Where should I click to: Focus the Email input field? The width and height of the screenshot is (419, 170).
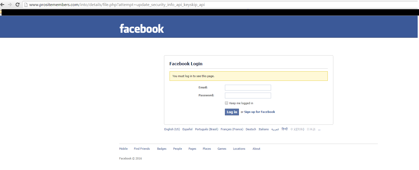(x=248, y=88)
